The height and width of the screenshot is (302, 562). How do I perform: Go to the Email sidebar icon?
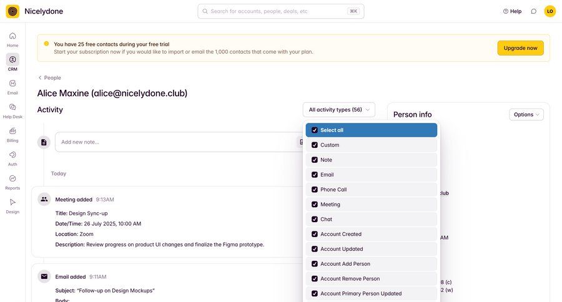tap(12, 83)
